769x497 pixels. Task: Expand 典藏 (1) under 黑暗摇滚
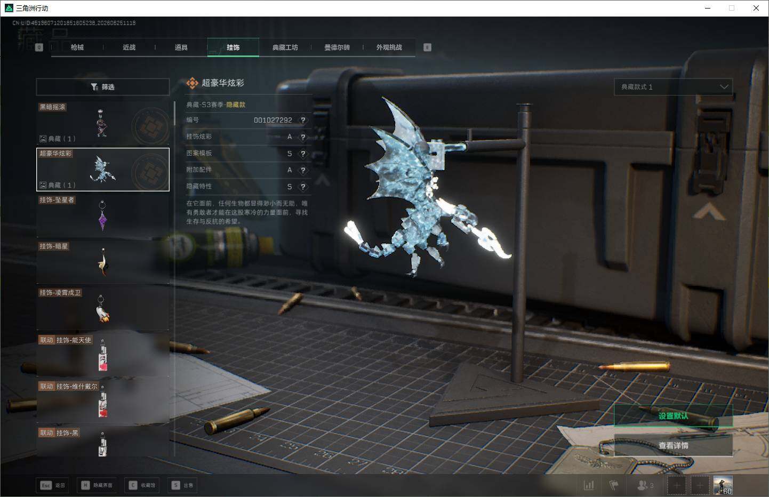click(x=57, y=139)
